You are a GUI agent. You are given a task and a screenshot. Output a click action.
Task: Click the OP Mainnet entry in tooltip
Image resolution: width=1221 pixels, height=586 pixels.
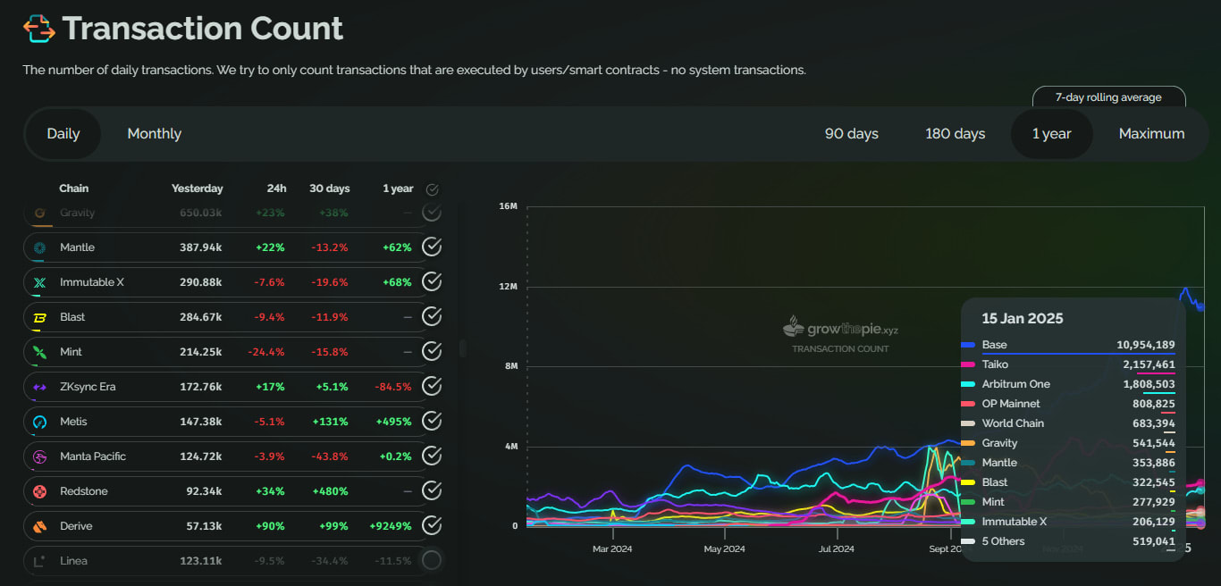coord(1011,404)
